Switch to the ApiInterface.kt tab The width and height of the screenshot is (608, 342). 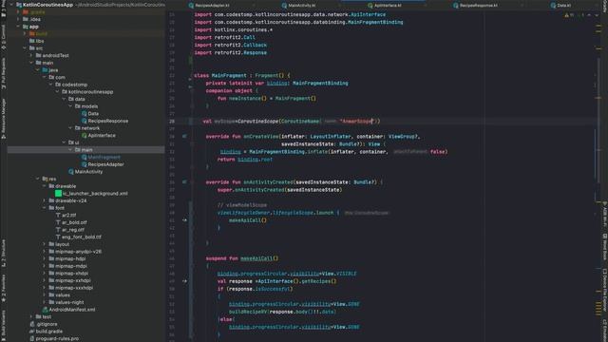[x=385, y=6]
